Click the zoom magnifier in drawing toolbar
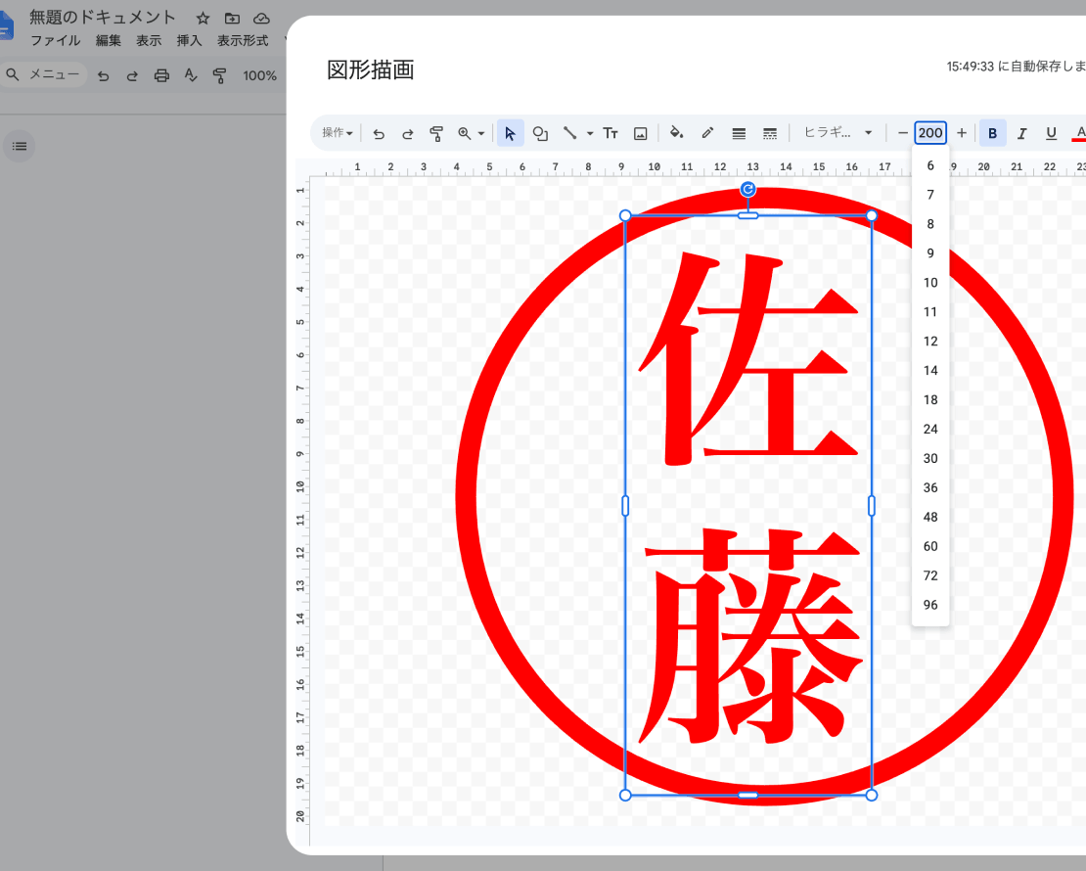 tap(464, 133)
